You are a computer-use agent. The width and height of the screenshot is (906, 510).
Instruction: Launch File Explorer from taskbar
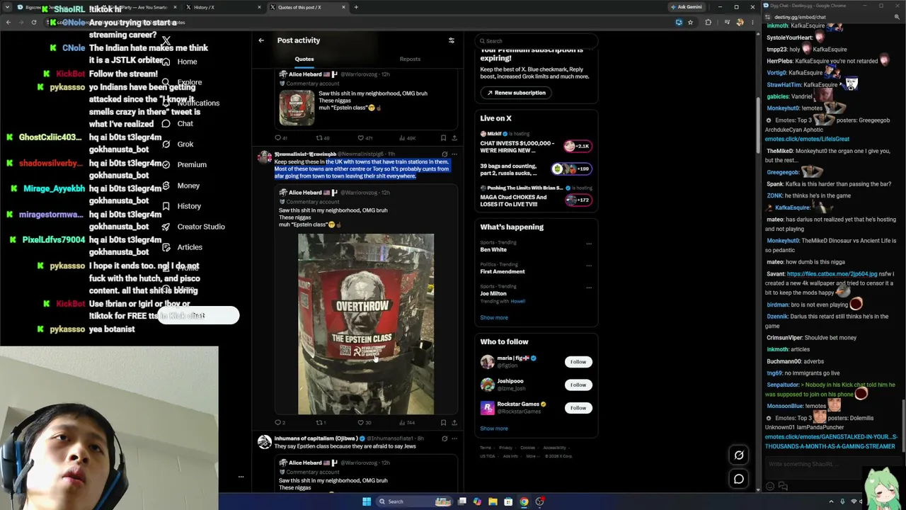493,501
